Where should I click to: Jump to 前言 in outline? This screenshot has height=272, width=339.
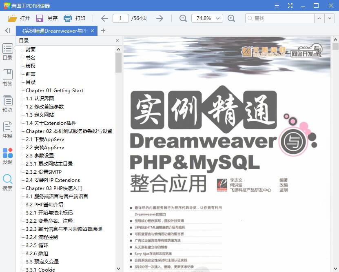pos(31,74)
